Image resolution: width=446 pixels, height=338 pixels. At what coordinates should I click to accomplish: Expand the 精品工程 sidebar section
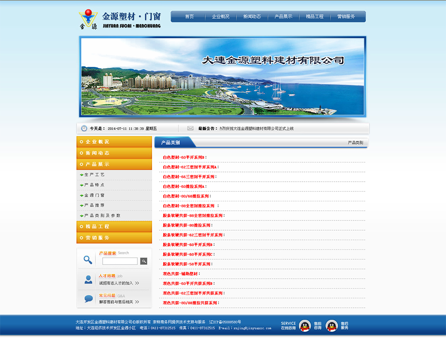114,227
